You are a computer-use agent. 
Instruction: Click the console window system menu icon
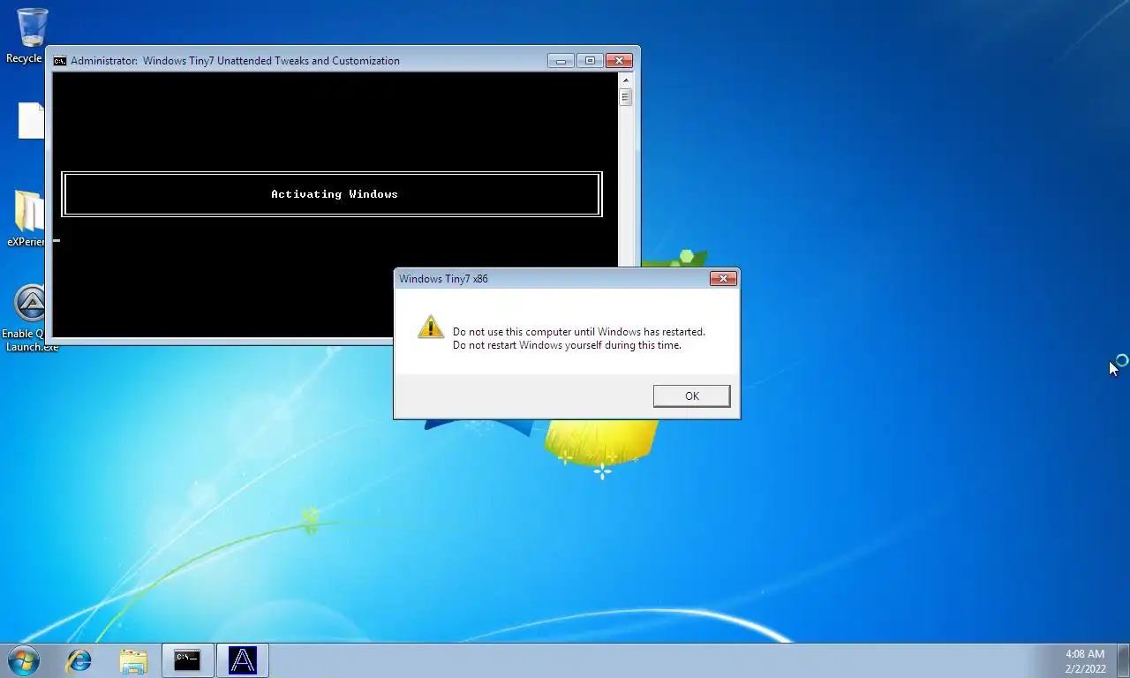tap(60, 61)
